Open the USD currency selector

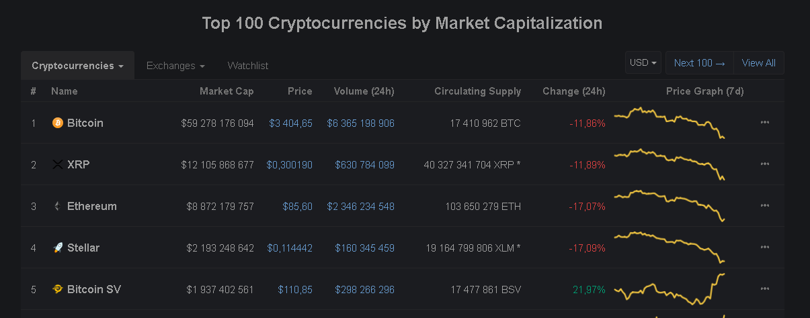click(643, 63)
